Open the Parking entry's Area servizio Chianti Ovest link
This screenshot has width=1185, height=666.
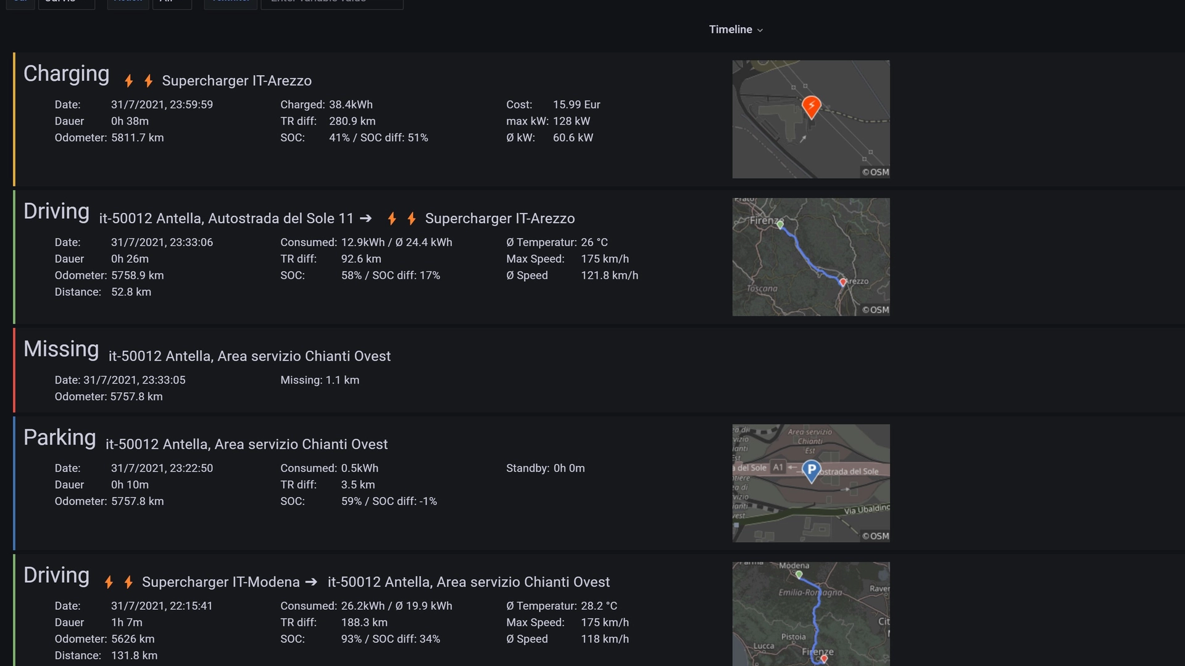click(246, 445)
